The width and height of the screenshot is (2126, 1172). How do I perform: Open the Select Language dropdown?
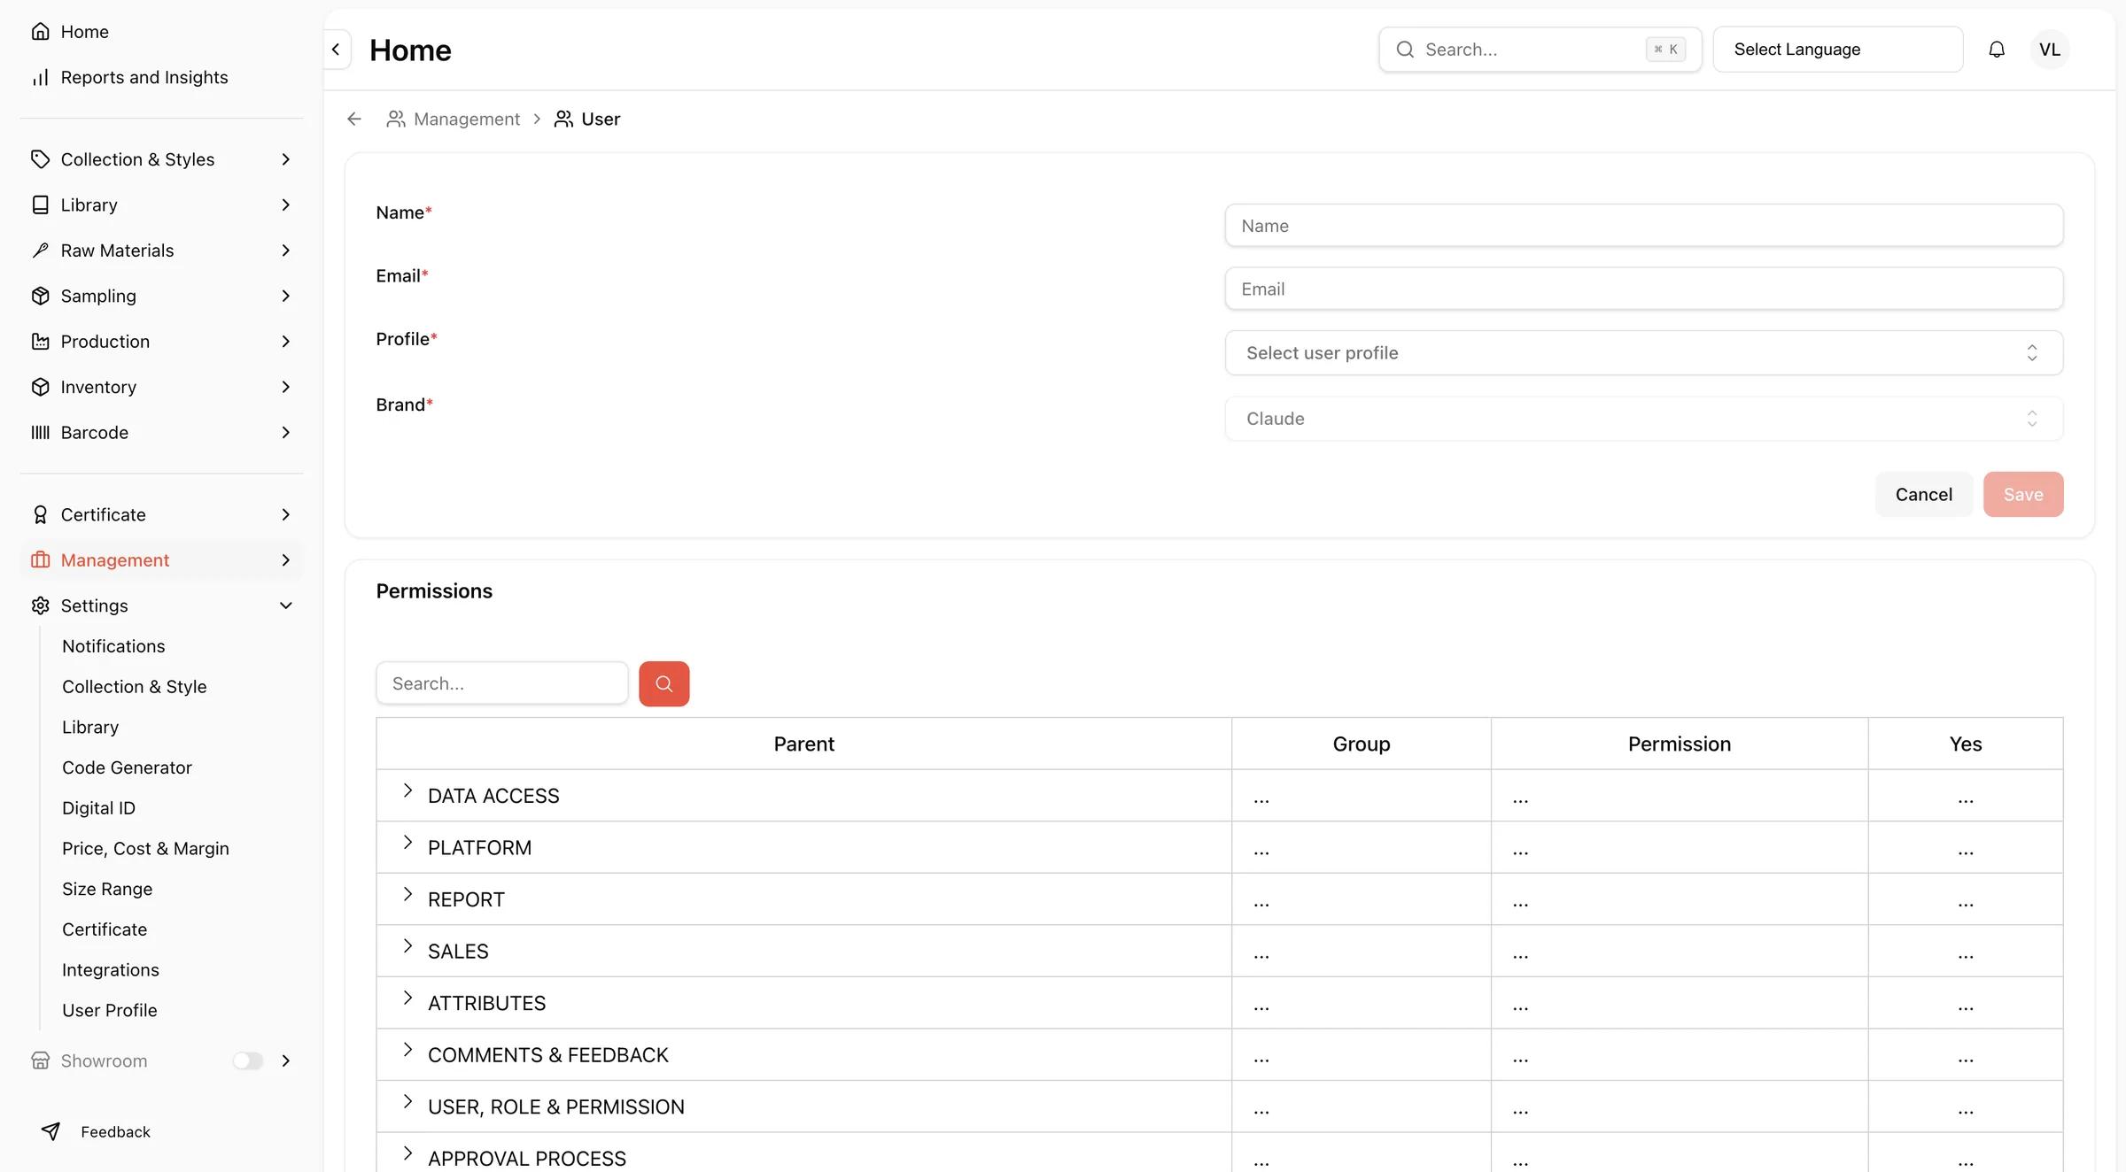tap(1838, 50)
